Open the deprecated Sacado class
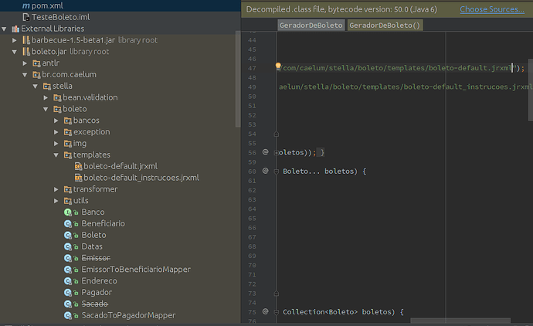This screenshot has height=326, width=533. pos(95,304)
